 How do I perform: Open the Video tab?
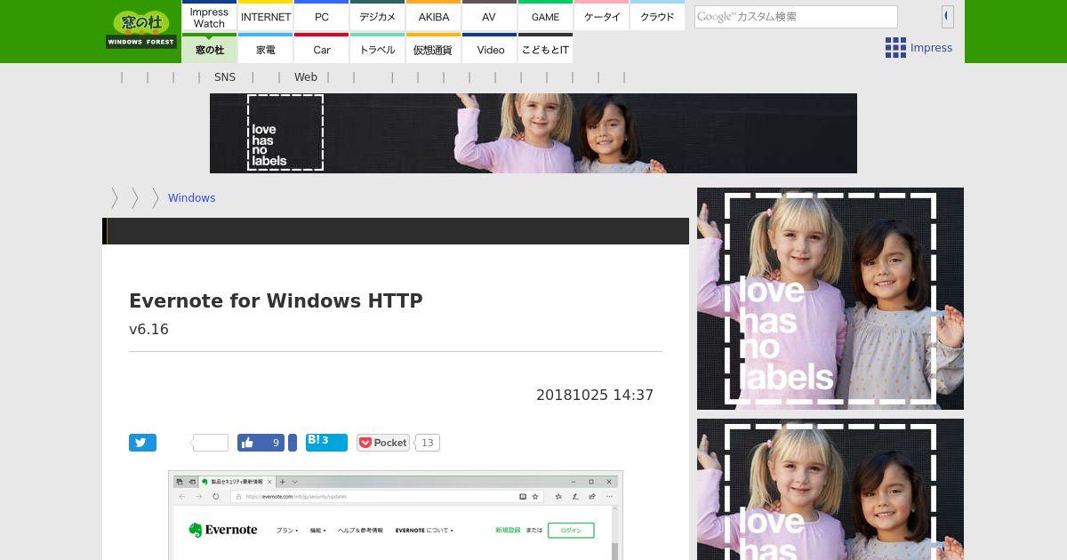489,49
